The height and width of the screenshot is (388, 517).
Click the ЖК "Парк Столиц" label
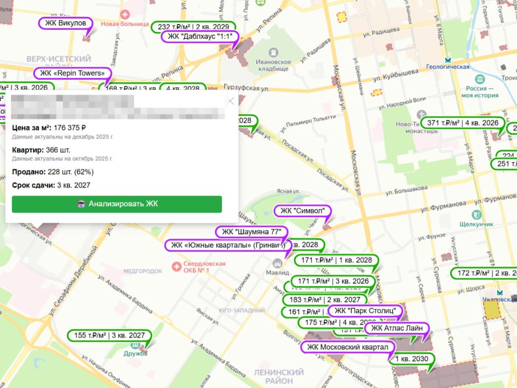tap(365, 311)
